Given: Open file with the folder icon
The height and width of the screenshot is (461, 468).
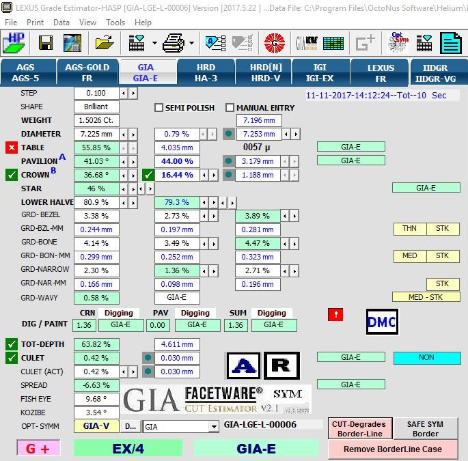Looking at the screenshot, I should tap(105, 42).
